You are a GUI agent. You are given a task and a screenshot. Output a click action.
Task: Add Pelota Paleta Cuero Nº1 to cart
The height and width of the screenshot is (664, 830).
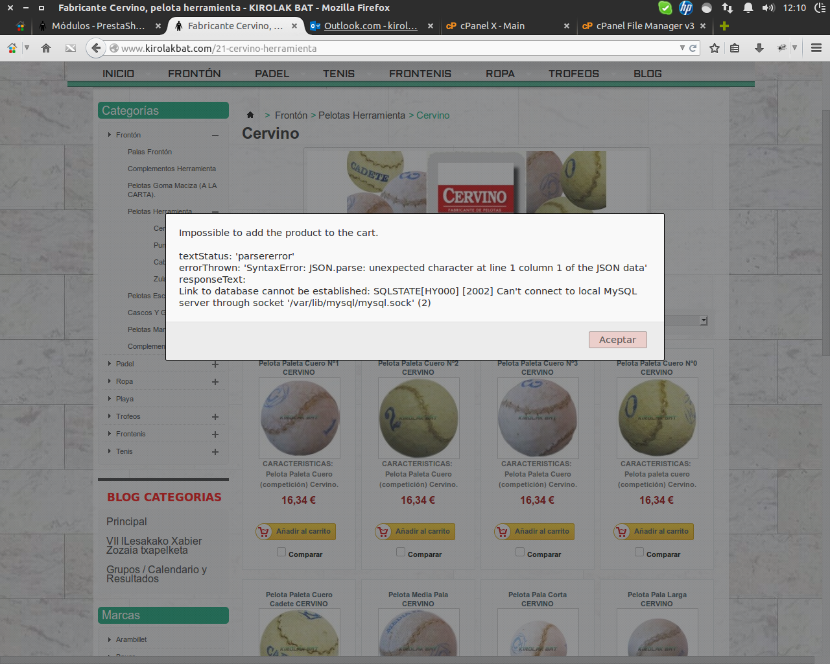point(296,532)
